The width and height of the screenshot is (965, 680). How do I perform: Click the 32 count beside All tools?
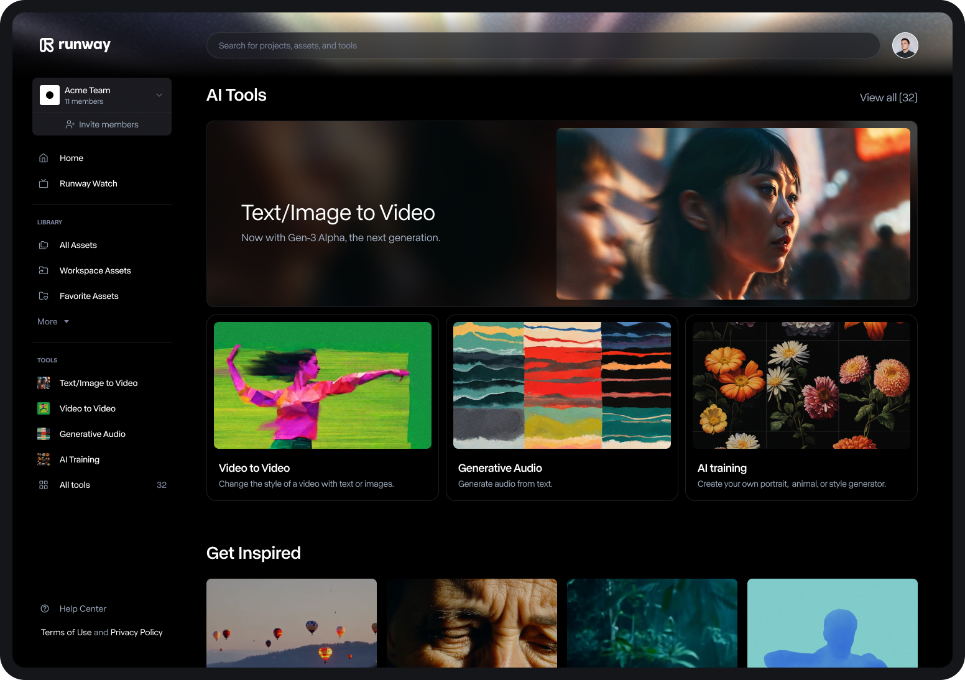coord(162,485)
